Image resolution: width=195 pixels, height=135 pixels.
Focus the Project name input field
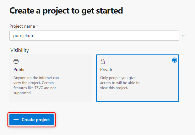coord(94,36)
